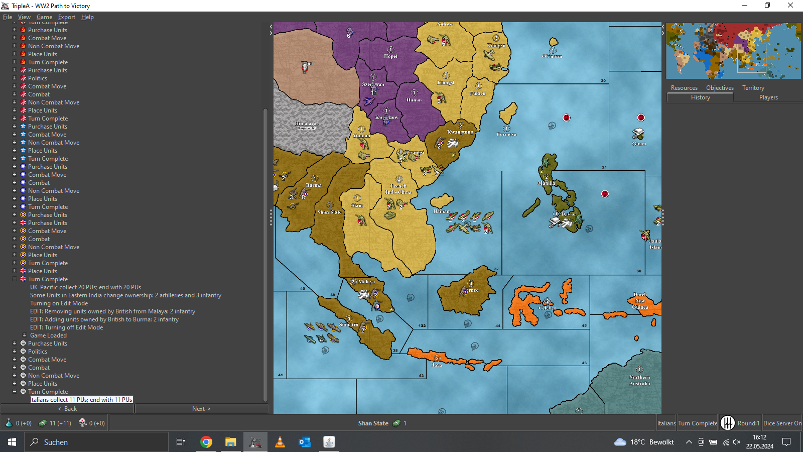Select 'EDIT: Adding units owned by British to Burma' entry

tap(104, 319)
